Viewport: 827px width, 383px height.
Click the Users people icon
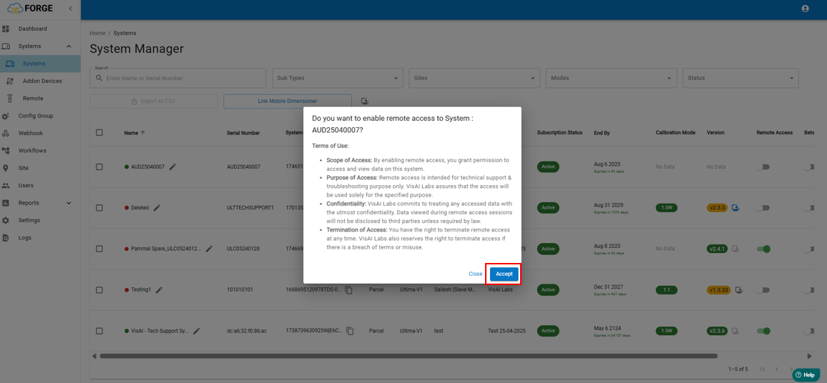pos(6,186)
